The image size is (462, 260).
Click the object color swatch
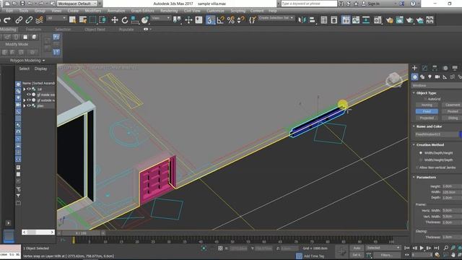(x=461, y=134)
